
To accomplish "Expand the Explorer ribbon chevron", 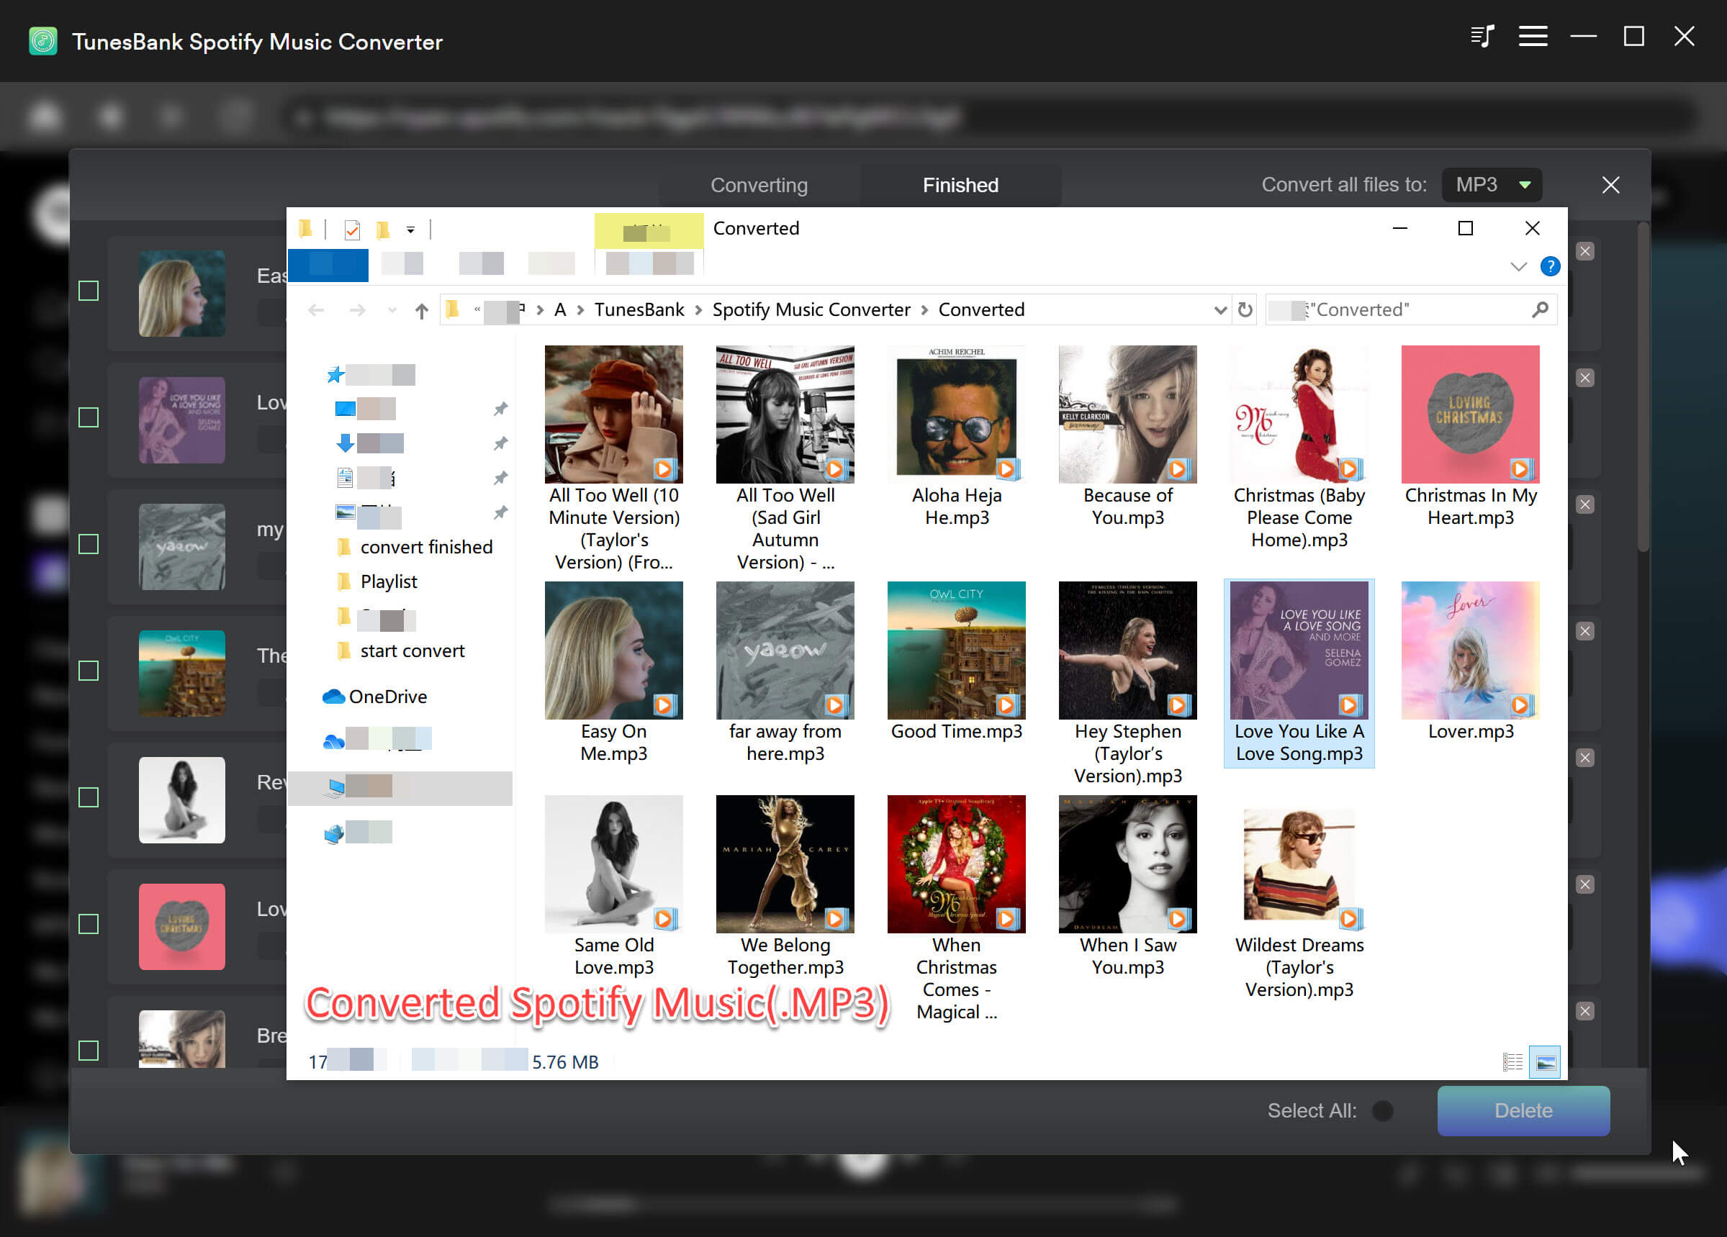I will [x=1518, y=266].
